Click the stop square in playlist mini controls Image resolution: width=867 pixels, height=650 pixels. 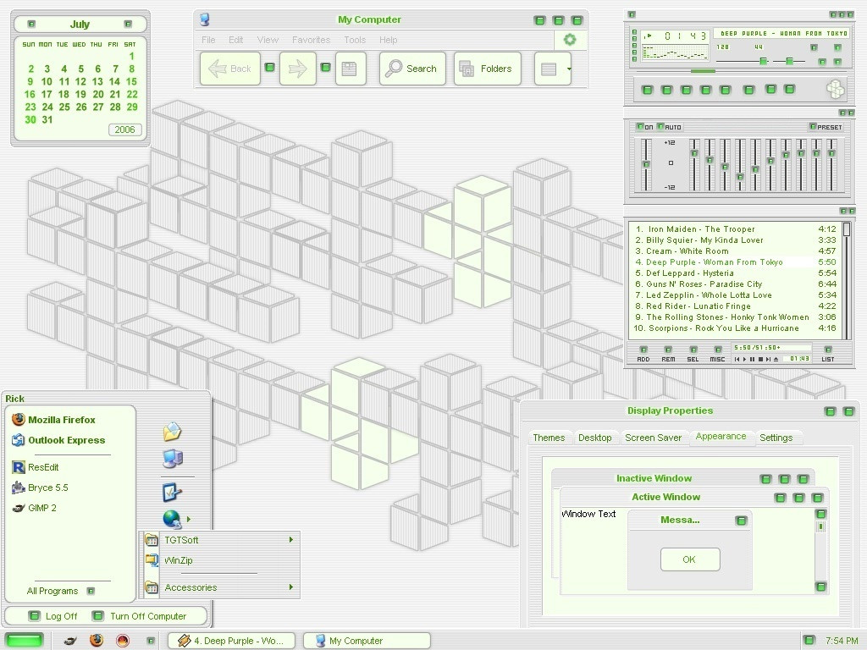pyautogui.click(x=761, y=359)
